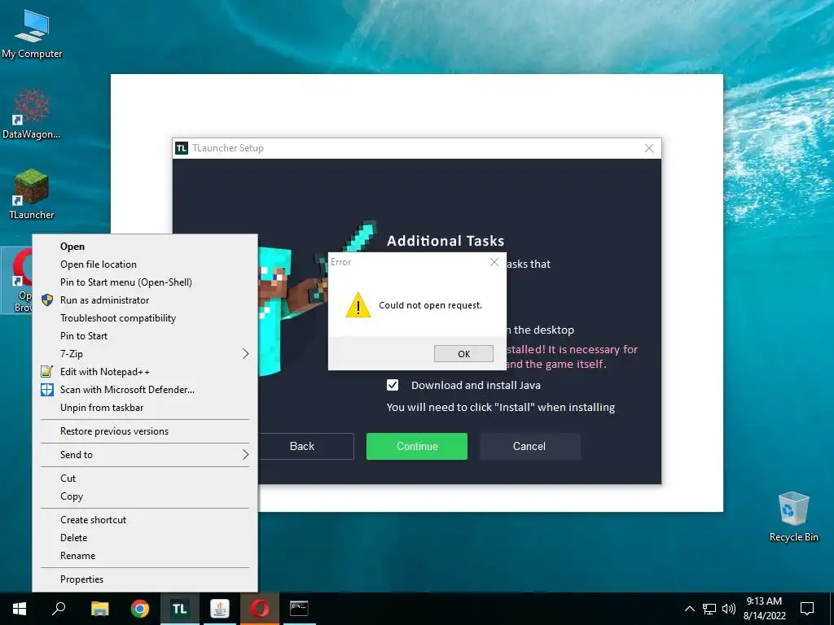Switch to Opera taskbar icon
Image resolution: width=834 pixels, height=625 pixels.
pos(260,609)
